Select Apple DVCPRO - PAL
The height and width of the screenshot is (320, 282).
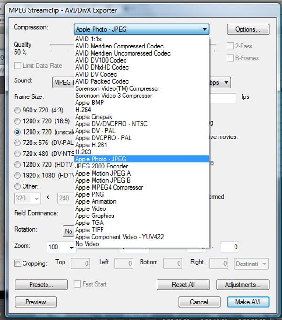point(141,138)
